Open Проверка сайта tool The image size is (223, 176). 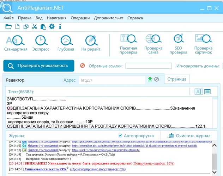point(153,44)
